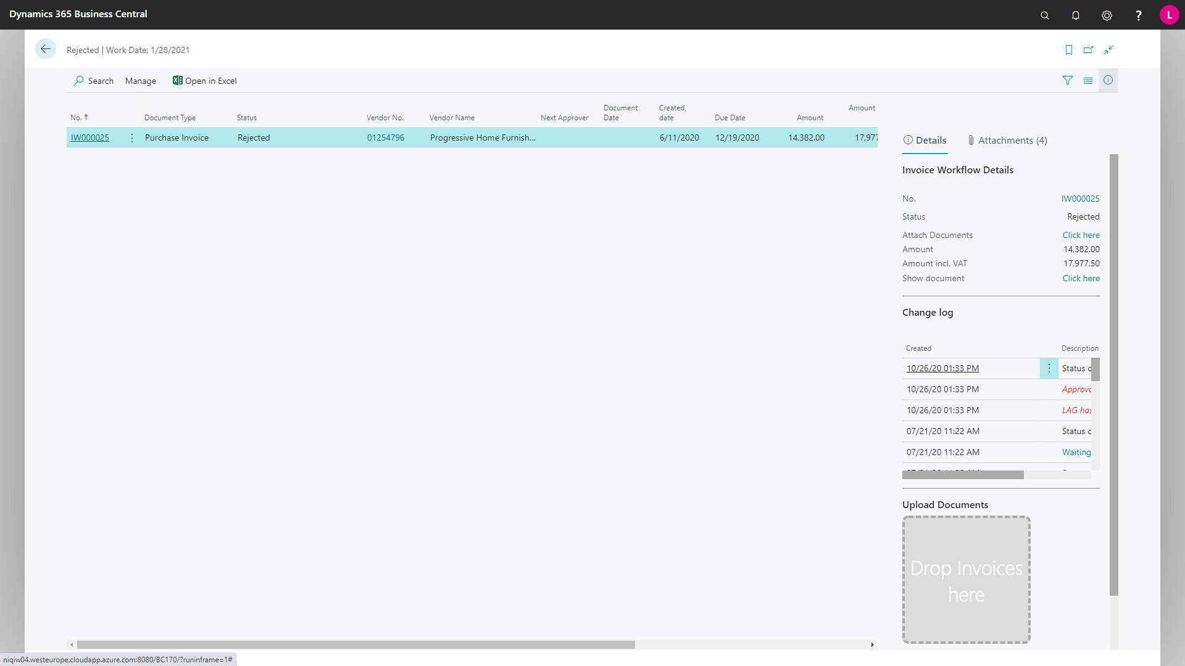Toggle the list view layout icon
Viewport: 1185px width, 666px height.
1087,80
